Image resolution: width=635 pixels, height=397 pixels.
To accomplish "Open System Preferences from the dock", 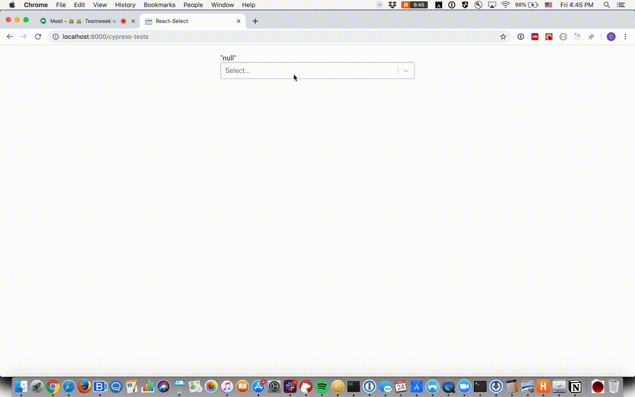I will (274, 387).
